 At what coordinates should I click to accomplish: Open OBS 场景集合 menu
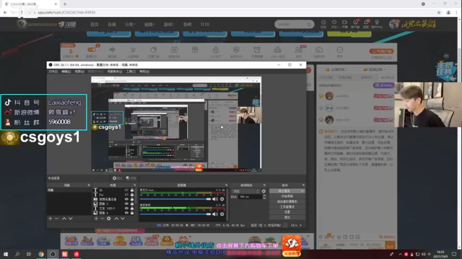(x=114, y=71)
